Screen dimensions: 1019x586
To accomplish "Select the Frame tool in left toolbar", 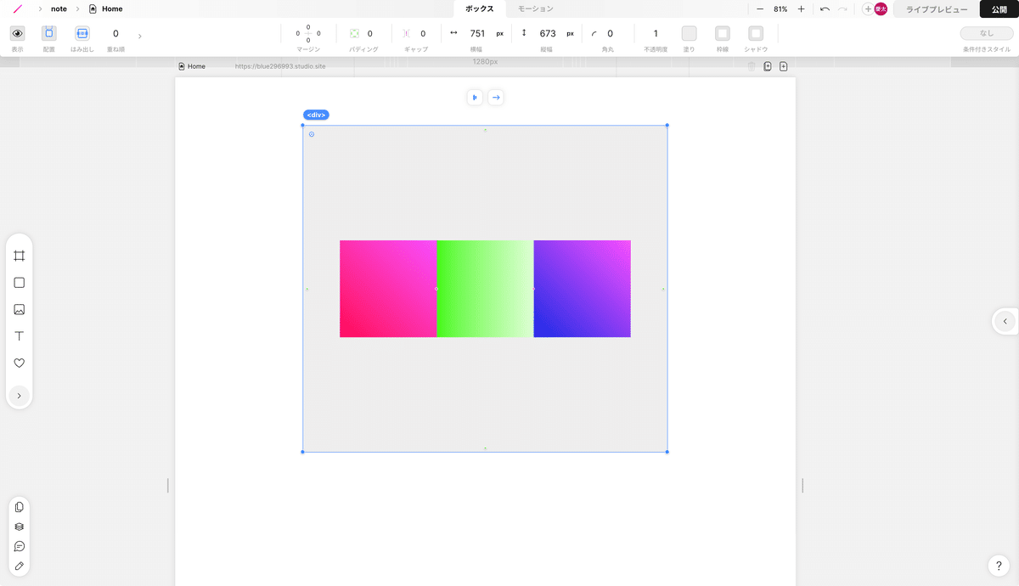I will [19, 256].
